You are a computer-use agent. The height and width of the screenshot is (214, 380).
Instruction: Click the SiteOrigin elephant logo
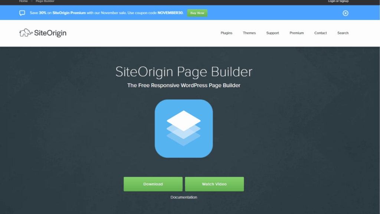pyautogui.click(x=26, y=33)
